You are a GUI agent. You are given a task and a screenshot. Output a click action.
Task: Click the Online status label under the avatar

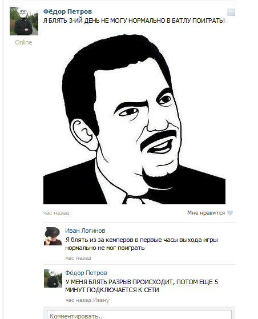[x=23, y=42]
